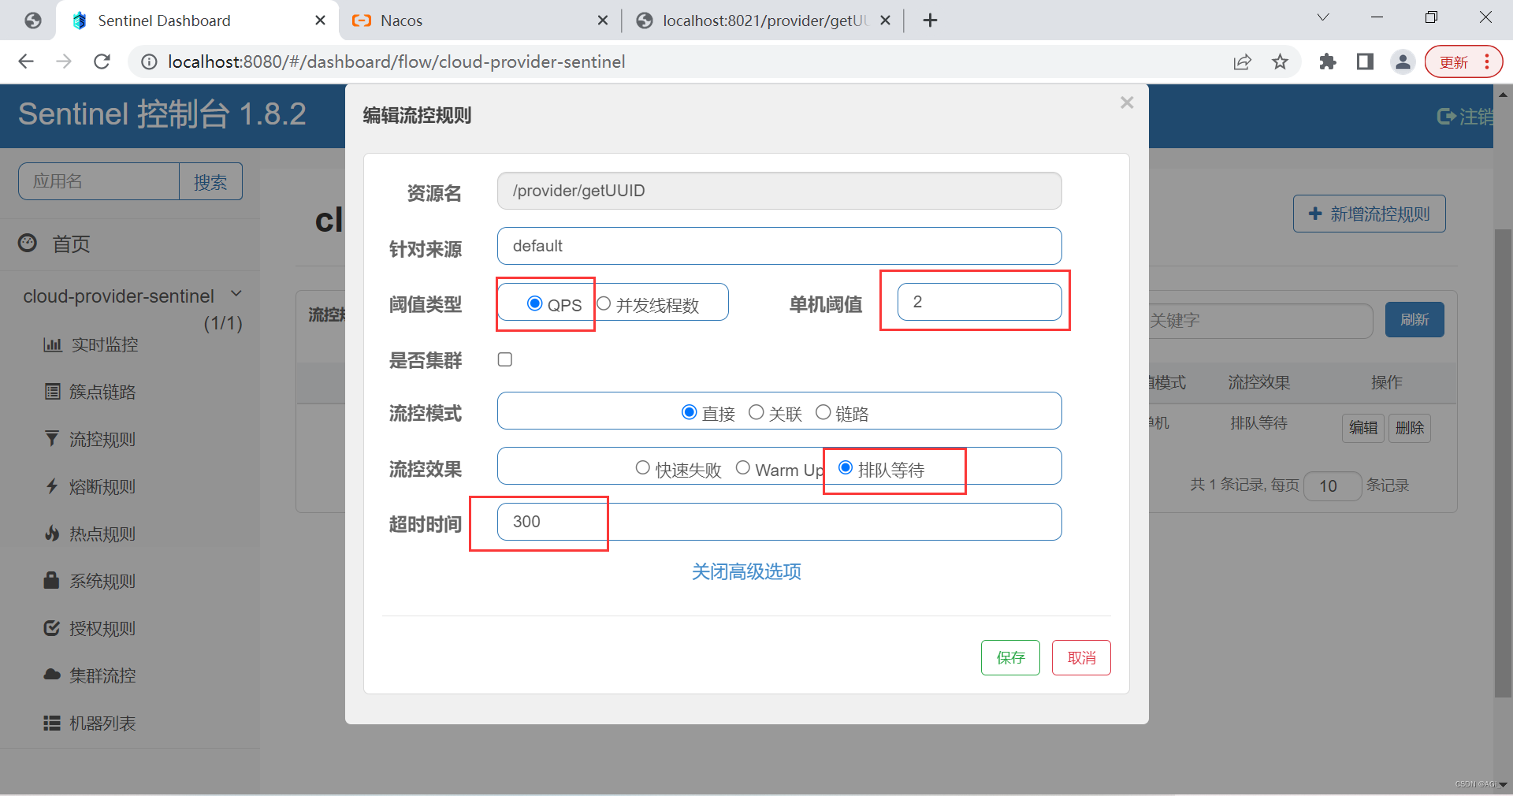Image resolution: width=1513 pixels, height=796 pixels.
Task: Click the page vertical scrollbar
Action: point(1503,463)
